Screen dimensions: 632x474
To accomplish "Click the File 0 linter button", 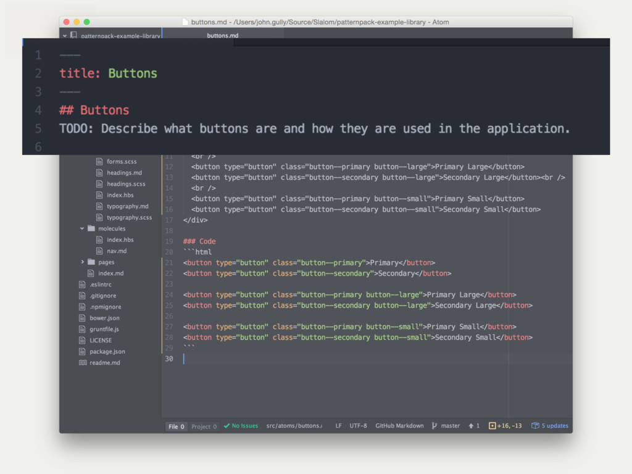I will [176, 426].
